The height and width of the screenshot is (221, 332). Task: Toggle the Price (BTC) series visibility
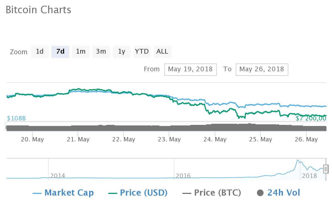[x=211, y=193]
